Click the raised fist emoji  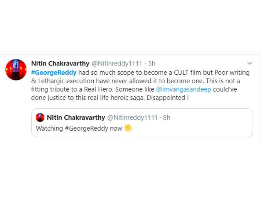pos(128,128)
